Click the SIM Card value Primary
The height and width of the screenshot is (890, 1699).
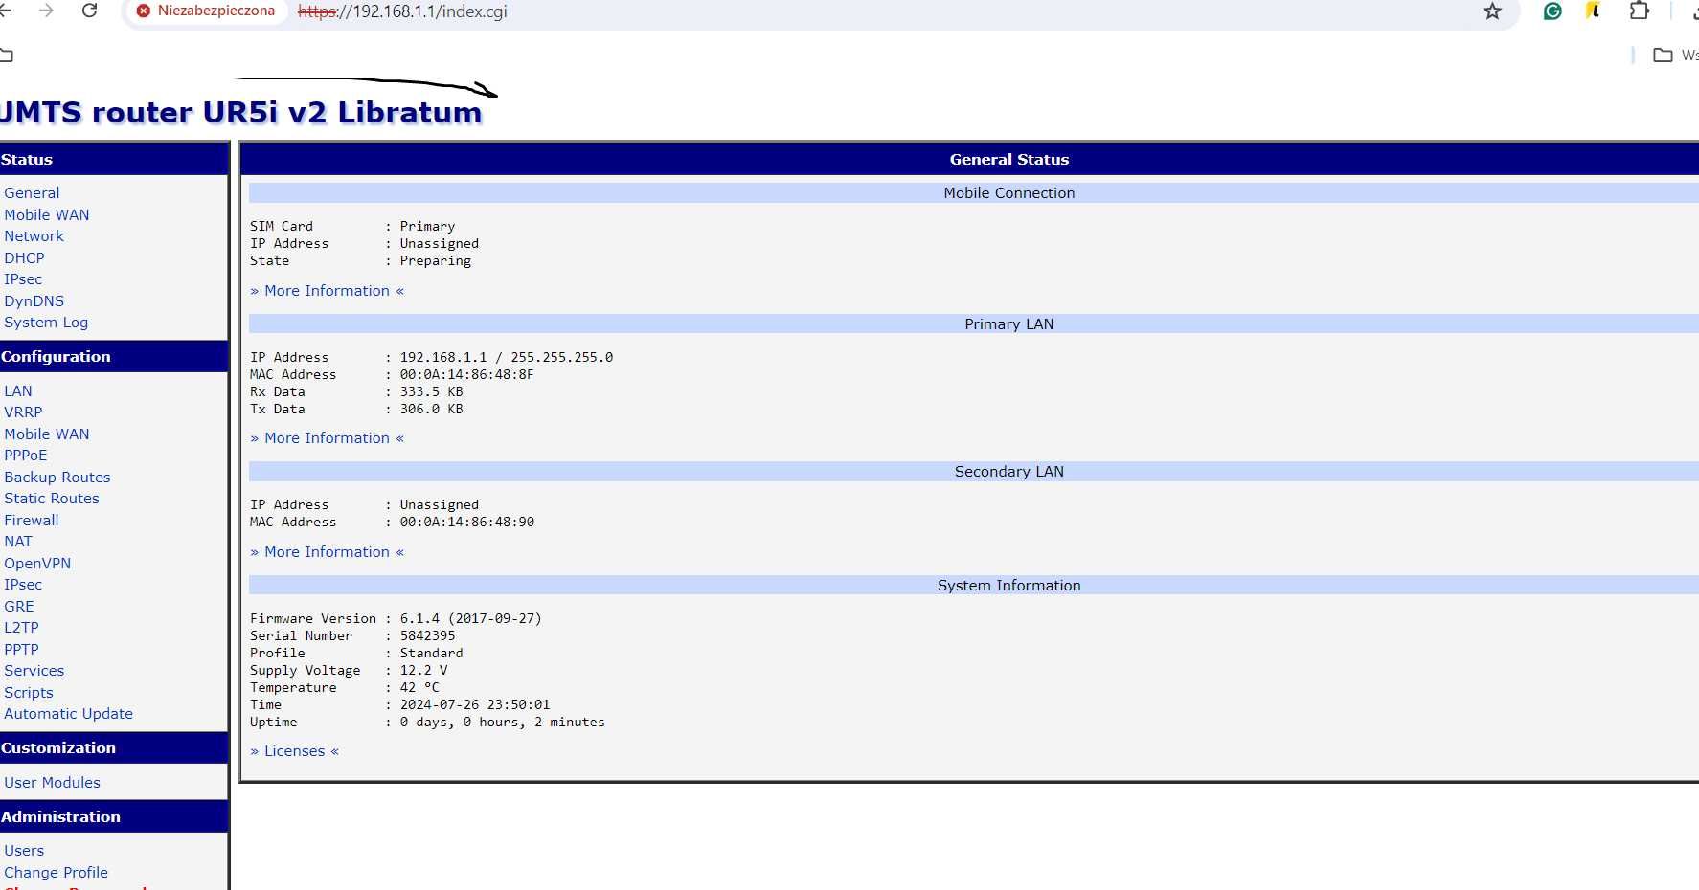(427, 227)
